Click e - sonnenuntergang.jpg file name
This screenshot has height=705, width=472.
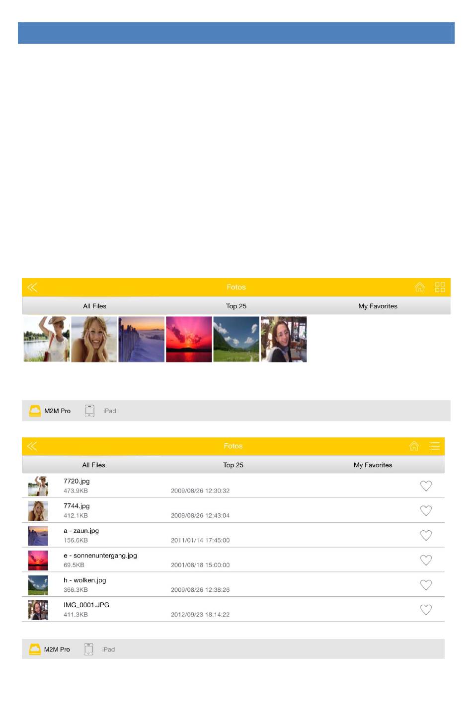coord(100,556)
